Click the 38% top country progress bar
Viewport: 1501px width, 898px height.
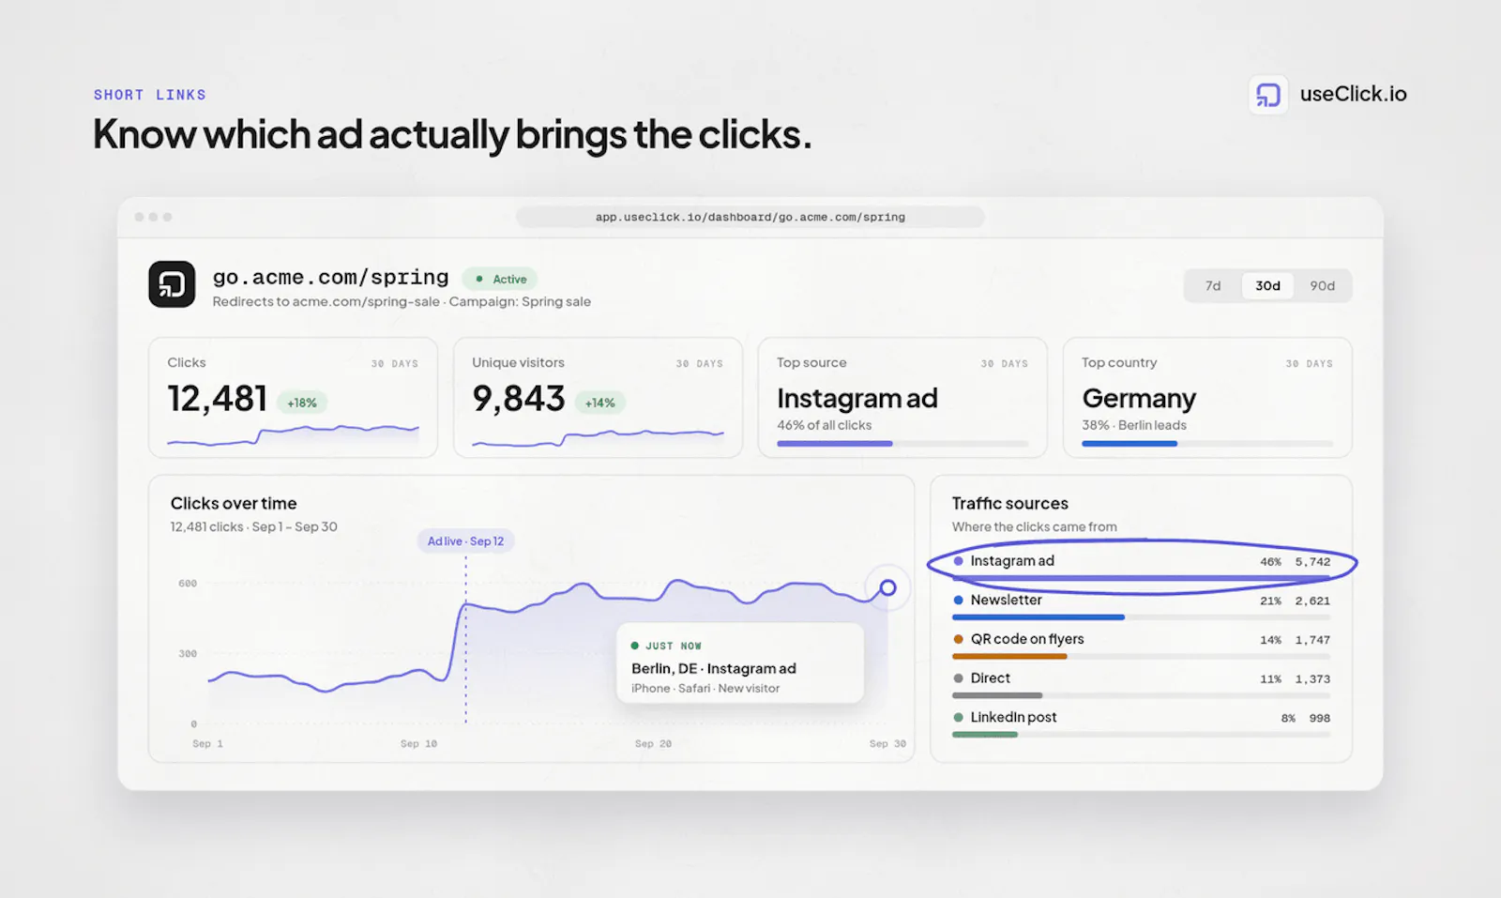tap(1207, 444)
